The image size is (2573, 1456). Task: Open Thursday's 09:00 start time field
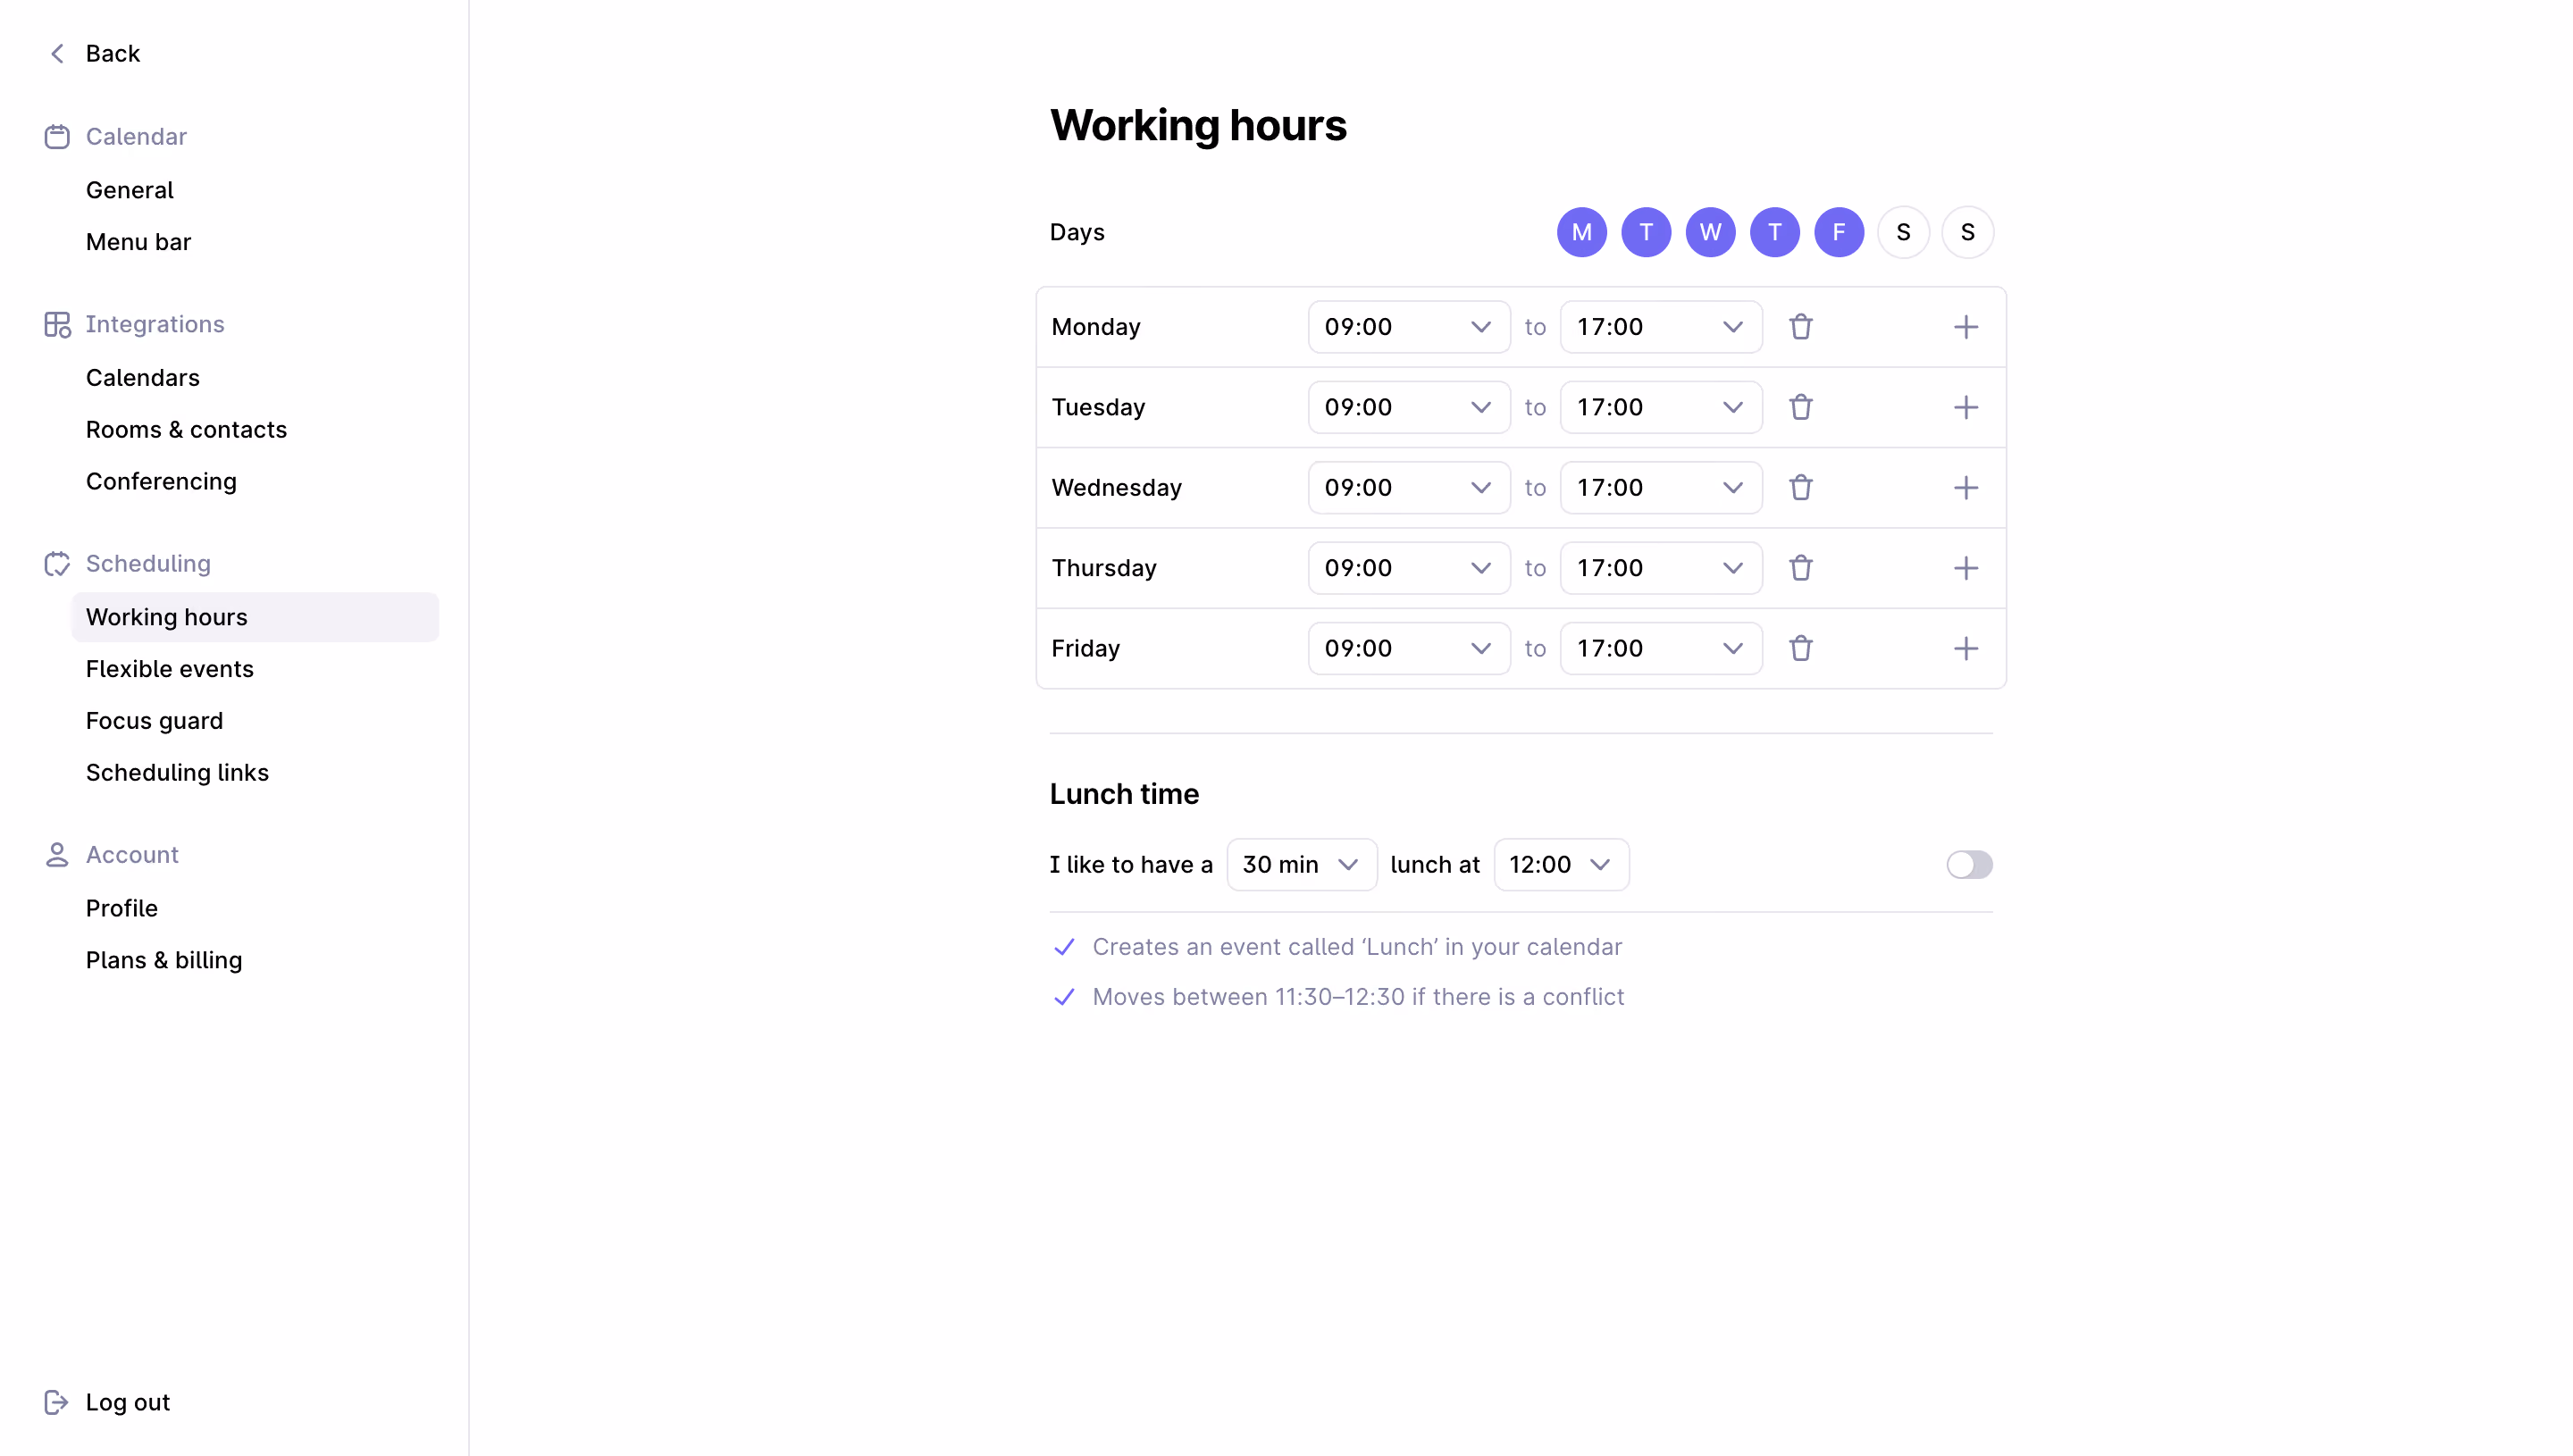tap(1408, 568)
